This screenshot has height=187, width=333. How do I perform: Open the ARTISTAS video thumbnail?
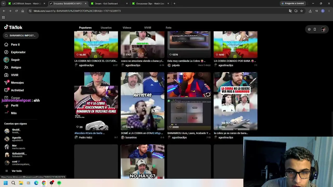click(143, 101)
